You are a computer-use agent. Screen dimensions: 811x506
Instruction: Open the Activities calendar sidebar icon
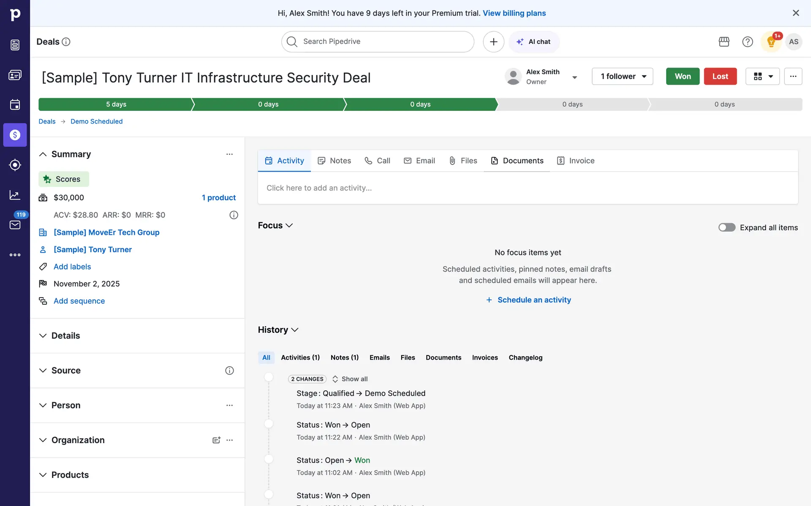15,105
